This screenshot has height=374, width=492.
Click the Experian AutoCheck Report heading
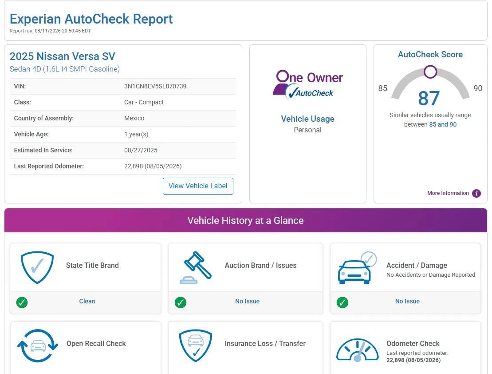91,19
